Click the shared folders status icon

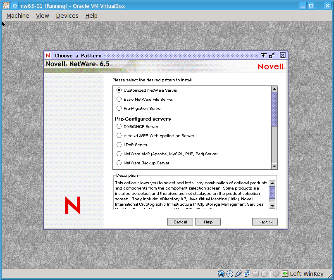tap(255, 274)
